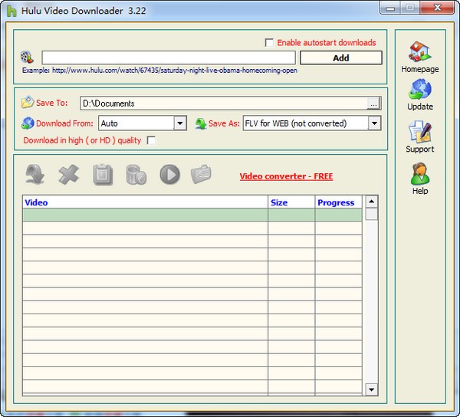Expand the Download From Auto dropdown

[180, 123]
